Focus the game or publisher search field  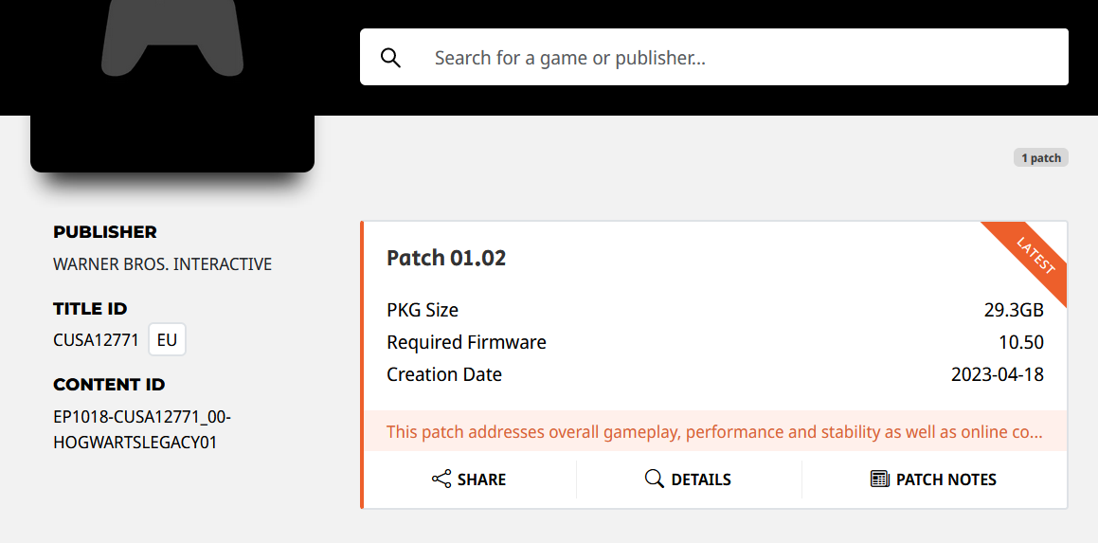(714, 57)
